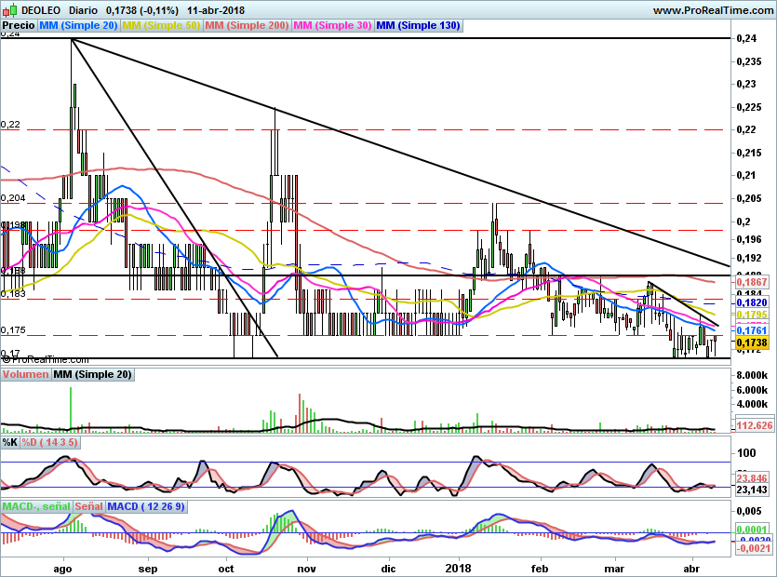777x577 pixels.
Task: Click the 11-abr-2018 date text
Action: 216,10
